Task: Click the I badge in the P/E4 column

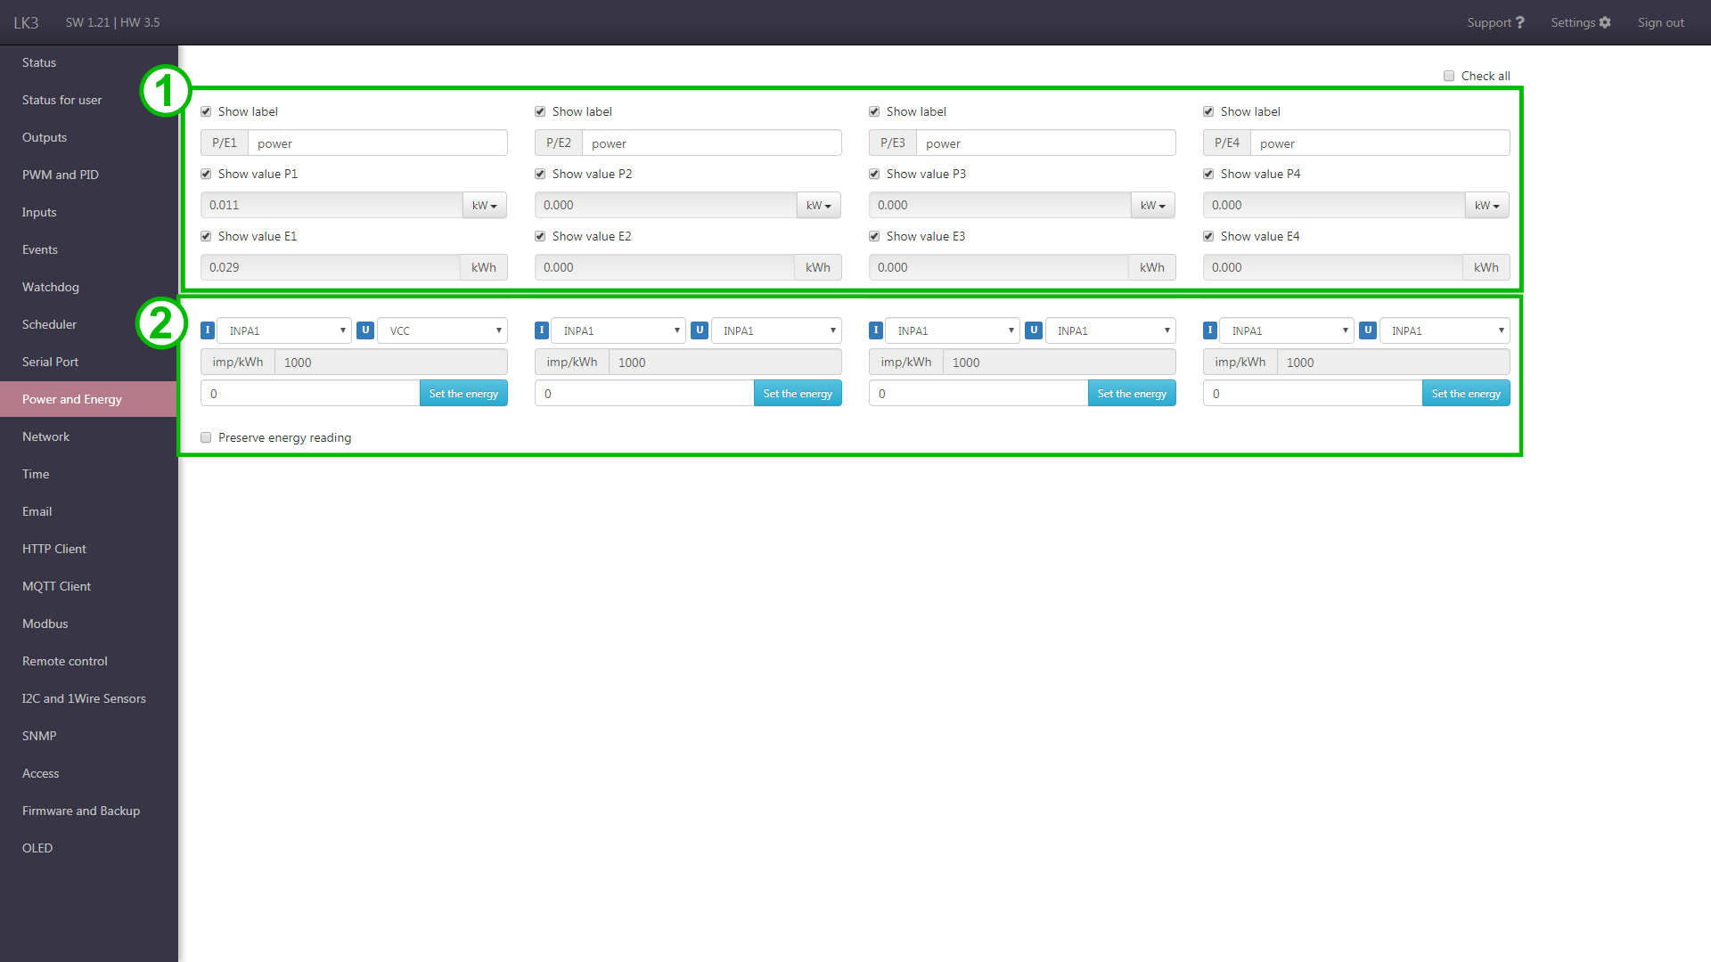Action: click(1210, 330)
